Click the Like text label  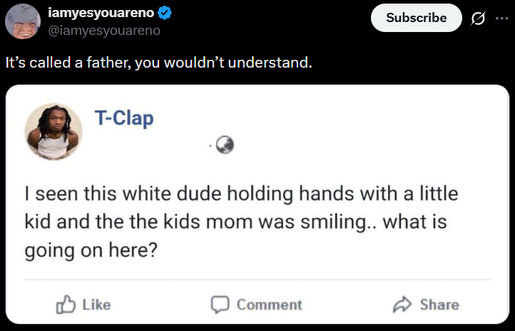pos(96,305)
